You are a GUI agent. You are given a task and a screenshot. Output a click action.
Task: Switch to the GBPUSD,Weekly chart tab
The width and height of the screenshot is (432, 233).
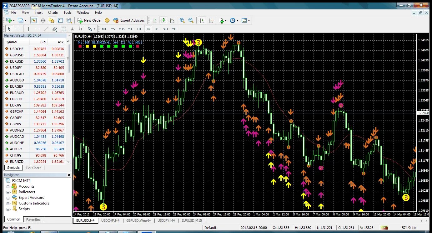138,220
